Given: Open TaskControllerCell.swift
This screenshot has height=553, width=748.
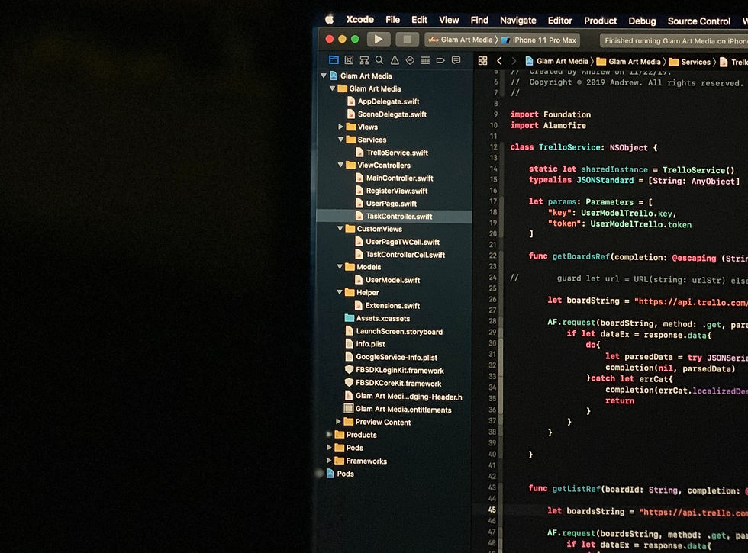Looking at the screenshot, I should click(x=400, y=255).
